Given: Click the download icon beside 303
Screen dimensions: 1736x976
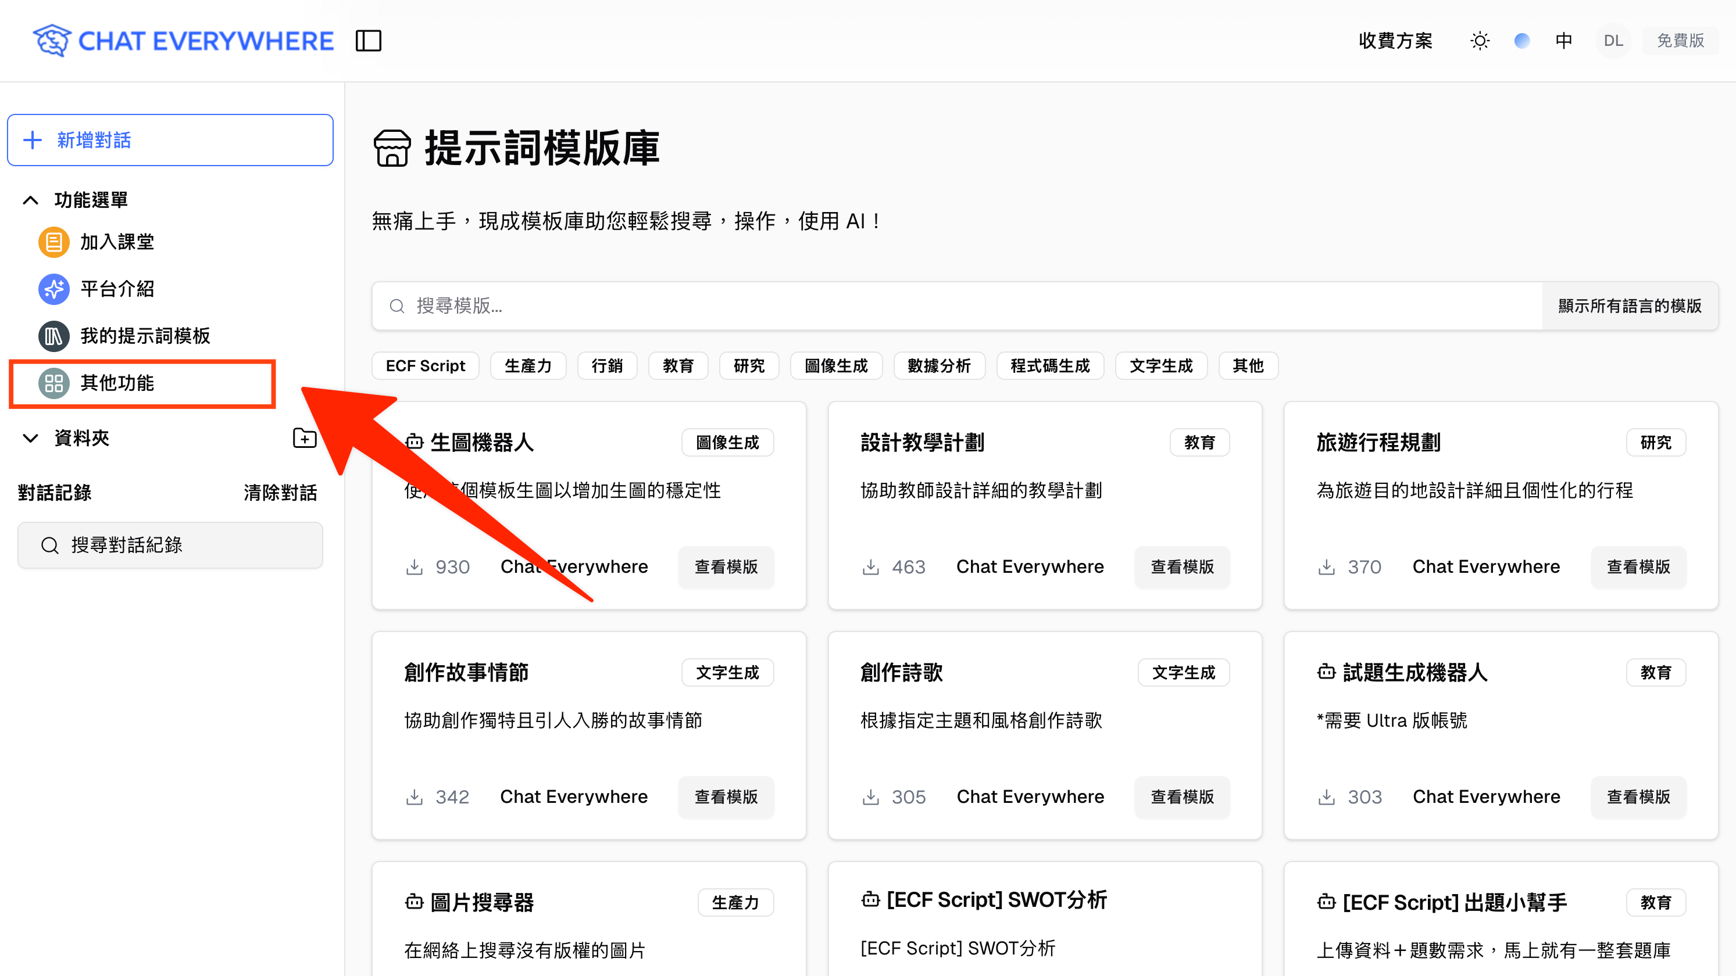Looking at the screenshot, I should tap(1326, 797).
